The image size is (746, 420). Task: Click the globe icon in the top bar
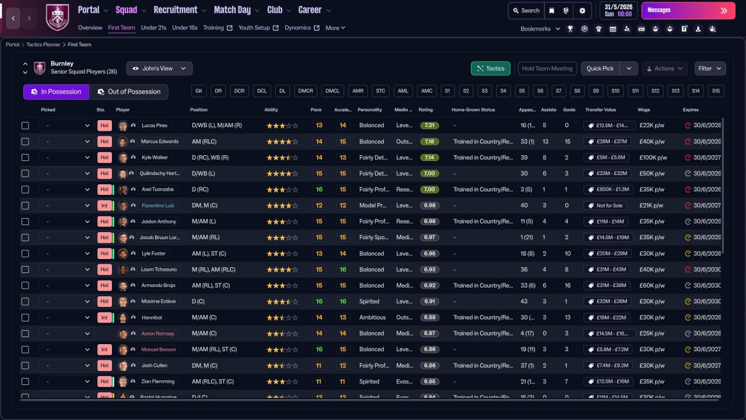pos(566,10)
